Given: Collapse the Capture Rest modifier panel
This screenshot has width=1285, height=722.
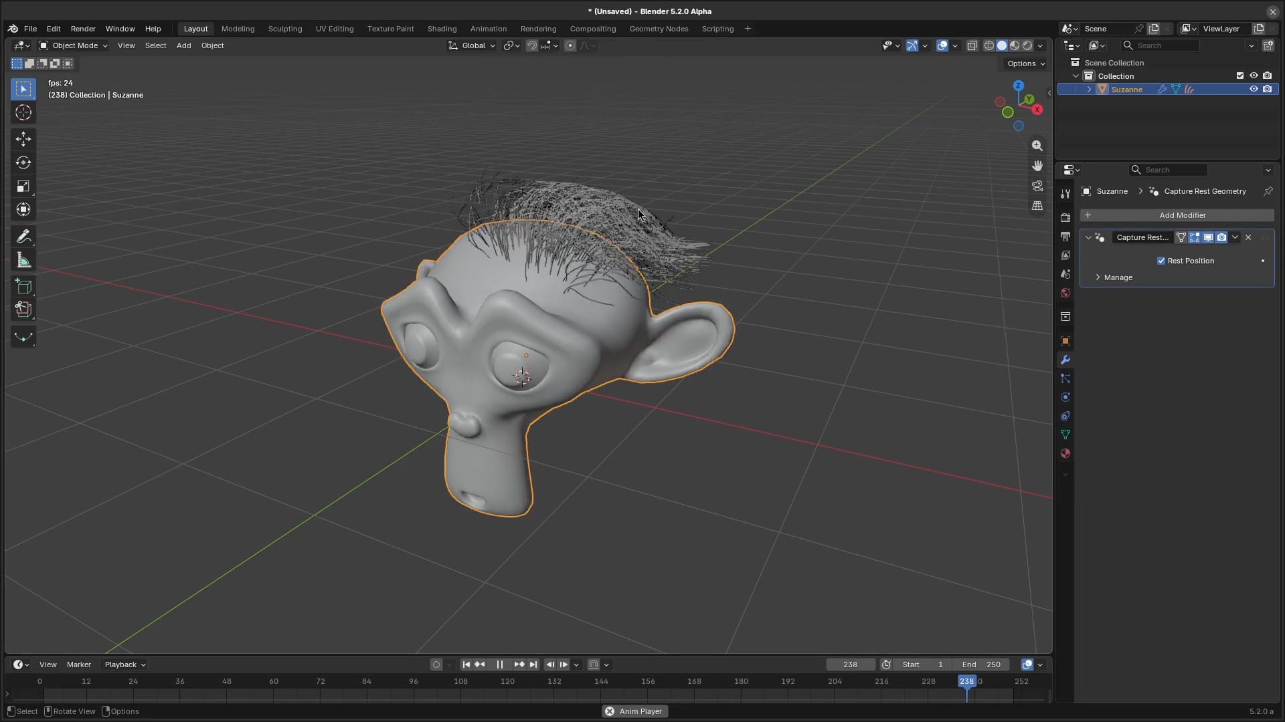Looking at the screenshot, I should (x=1088, y=237).
